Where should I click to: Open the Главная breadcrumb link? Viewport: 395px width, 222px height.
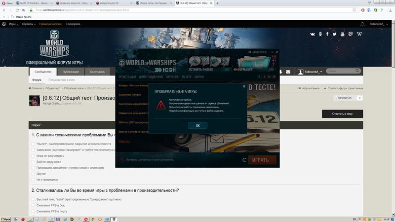[35, 88]
